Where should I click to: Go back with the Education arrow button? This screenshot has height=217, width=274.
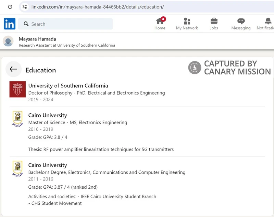pos(13,69)
